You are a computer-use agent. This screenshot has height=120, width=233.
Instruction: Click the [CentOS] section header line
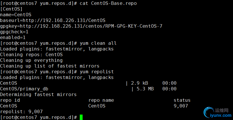(x=11, y=9)
